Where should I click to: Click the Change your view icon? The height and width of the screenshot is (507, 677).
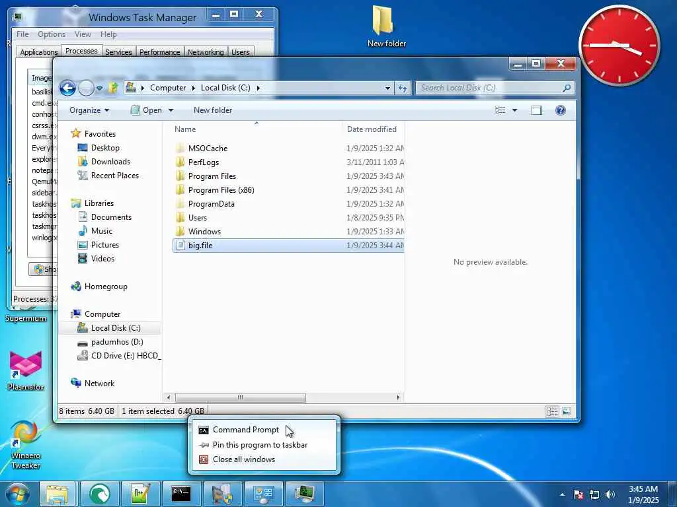pyautogui.click(x=500, y=110)
